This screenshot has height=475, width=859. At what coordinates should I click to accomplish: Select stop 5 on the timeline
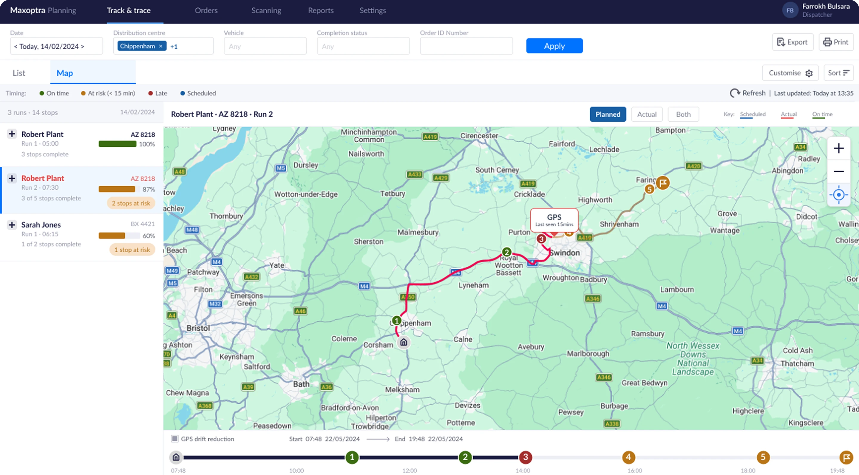[763, 457]
